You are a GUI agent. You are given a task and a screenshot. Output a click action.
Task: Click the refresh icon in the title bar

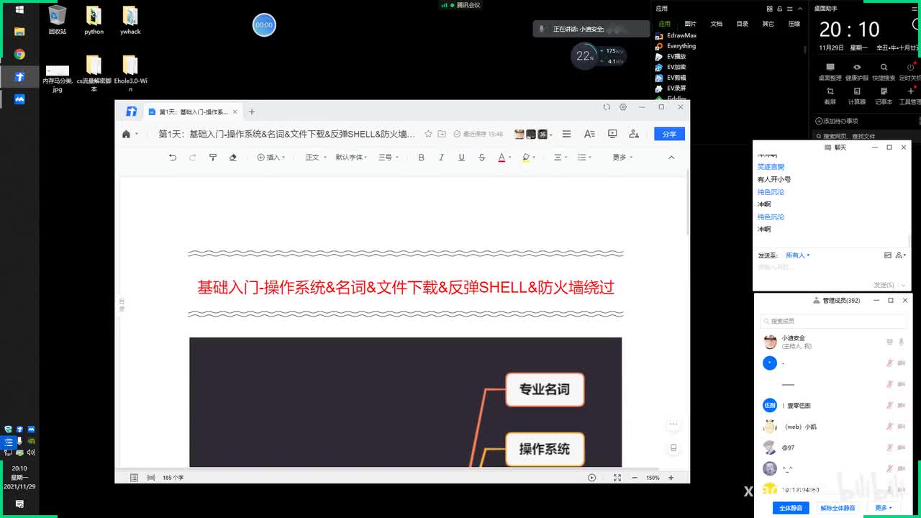pyautogui.click(x=607, y=107)
